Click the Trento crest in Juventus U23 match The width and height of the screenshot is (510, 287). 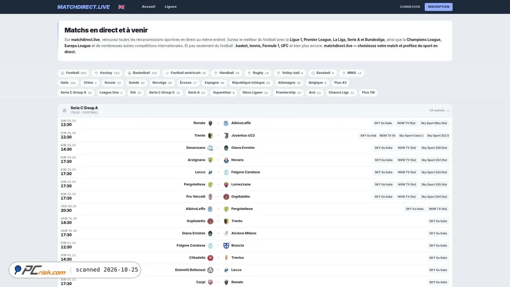pyautogui.click(x=210, y=135)
